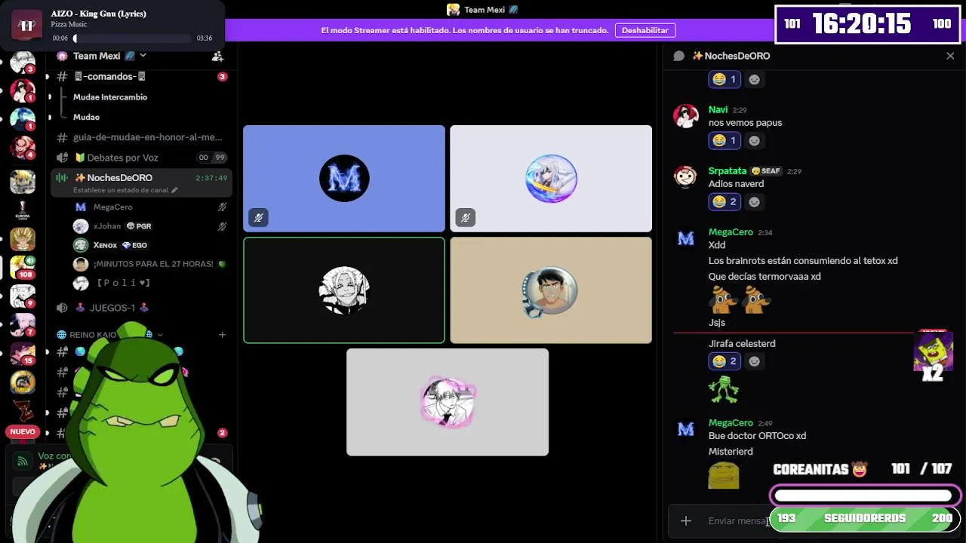This screenshot has height=543, width=966.
Task: Toggle the laughing reaction on Srpatata's message
Action: coord(724,201)
